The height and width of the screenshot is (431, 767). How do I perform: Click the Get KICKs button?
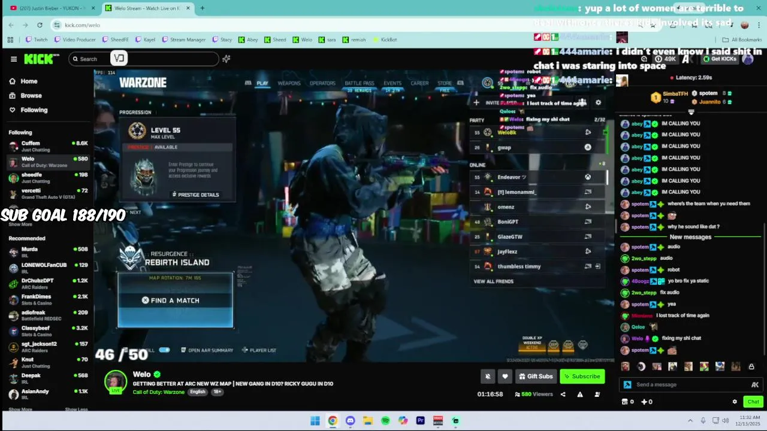720,59
